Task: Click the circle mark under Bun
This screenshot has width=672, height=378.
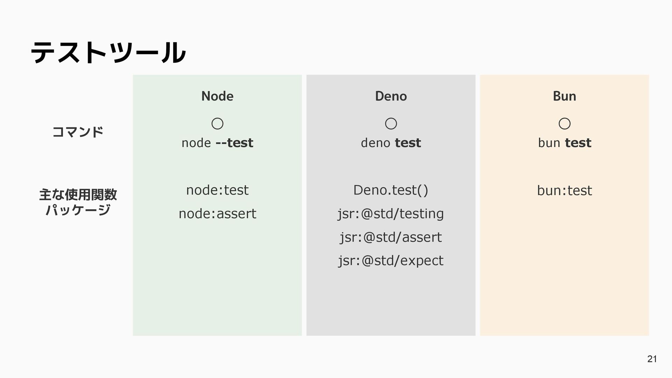Action: click(564, 124)
